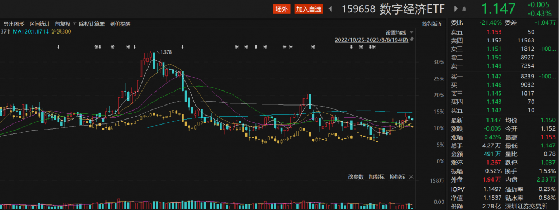Expand the 设置均线 dropdown arrow
559x210 pixels.
click(x=411, y=32)
